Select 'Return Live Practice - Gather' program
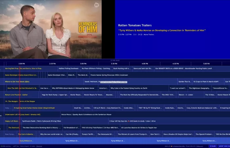Viewport: 230px width, 148px height. click(21, 95)
